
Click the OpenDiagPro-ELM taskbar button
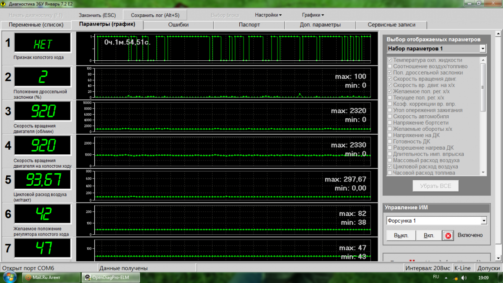coord(110,277)
